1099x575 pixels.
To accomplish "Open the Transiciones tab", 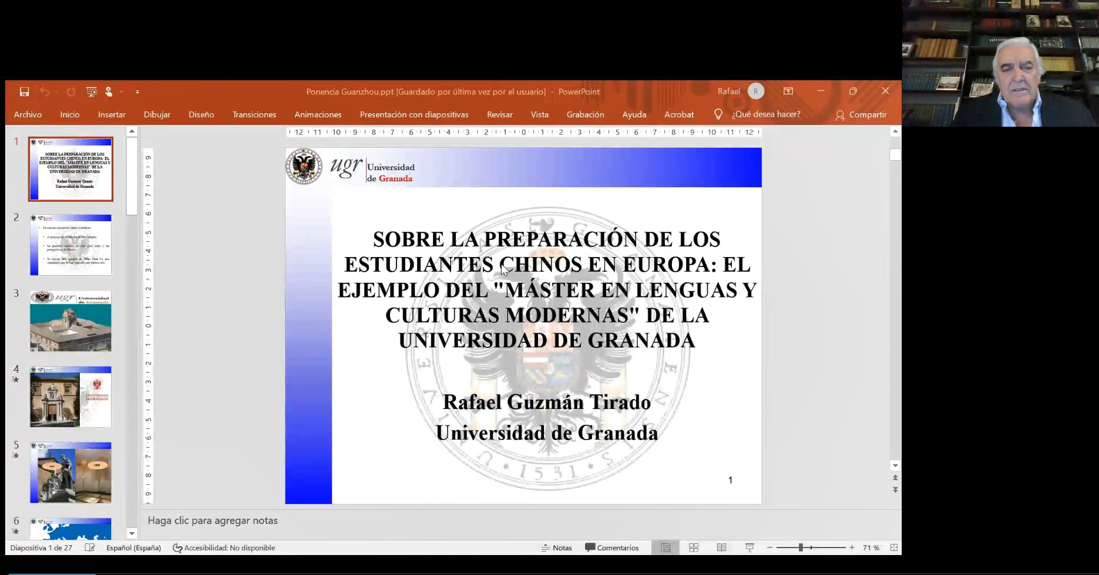I will (254, 114).
